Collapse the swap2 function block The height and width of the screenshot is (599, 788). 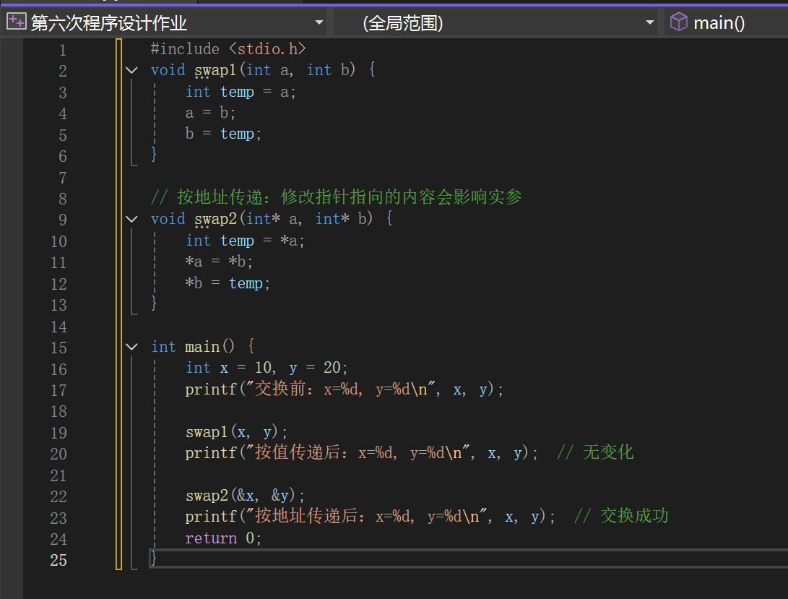coord(131,219)
